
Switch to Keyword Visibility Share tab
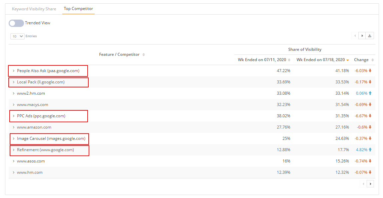(34, 9)
